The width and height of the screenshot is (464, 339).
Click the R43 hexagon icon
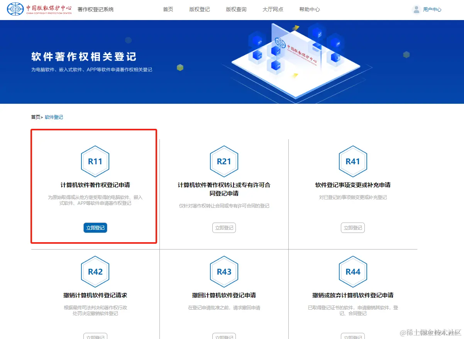[224, 272]
